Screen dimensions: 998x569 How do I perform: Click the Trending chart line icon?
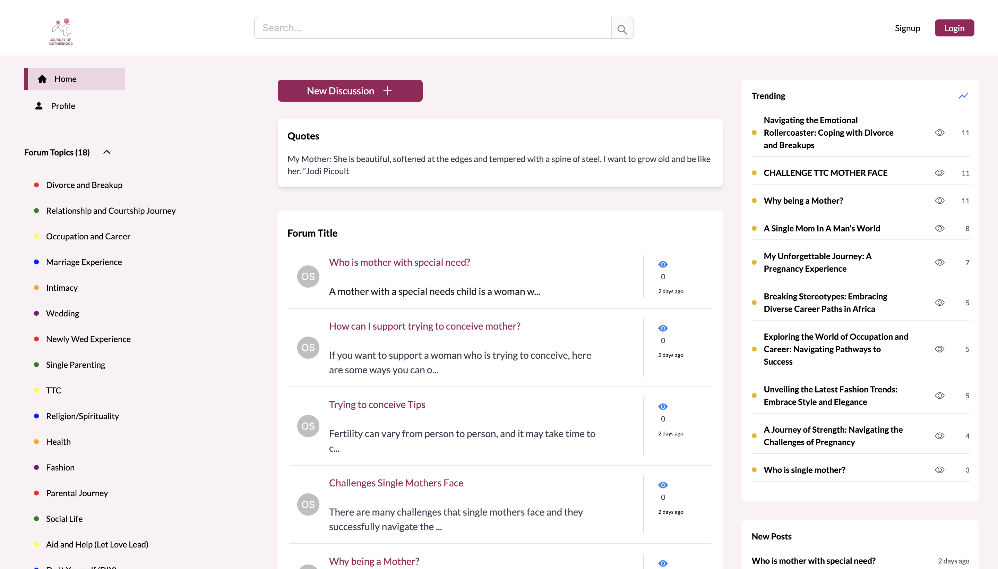[963, 95]
